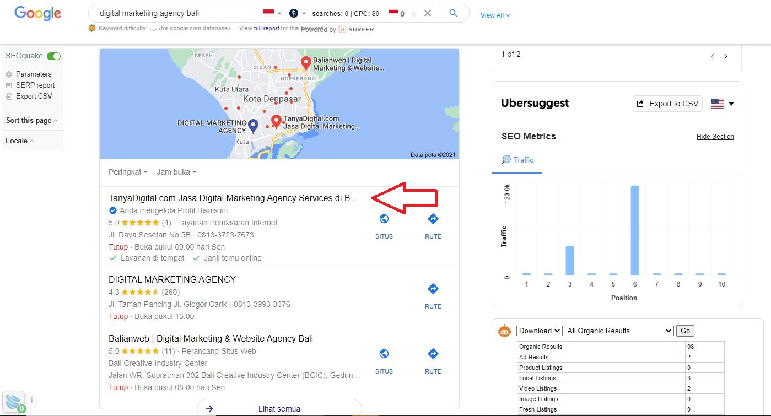The image size is (771, 416).
Task: Open DIGITAL MARKETING AGENCY listing title
Action: [x=172, y=279]
